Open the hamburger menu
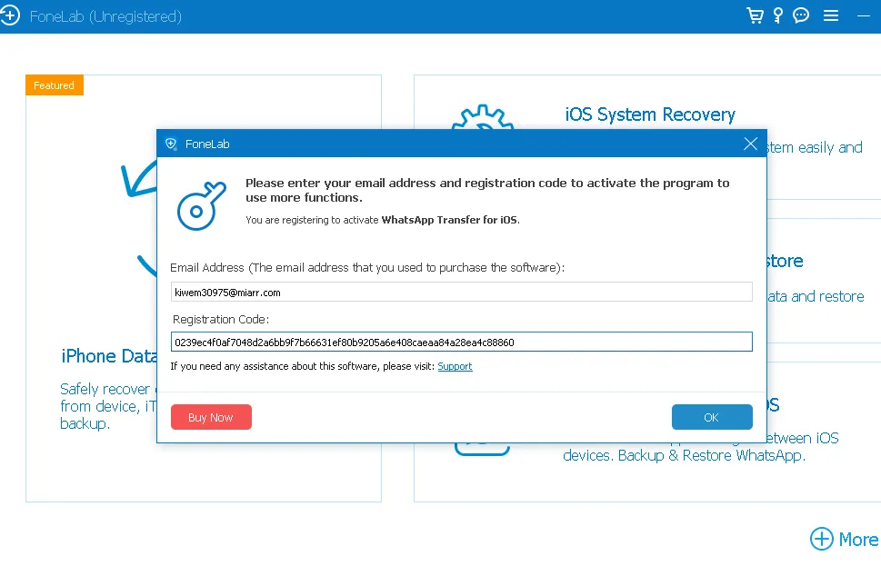The height and width of the screenshot is (566, 881). point(830,15)
